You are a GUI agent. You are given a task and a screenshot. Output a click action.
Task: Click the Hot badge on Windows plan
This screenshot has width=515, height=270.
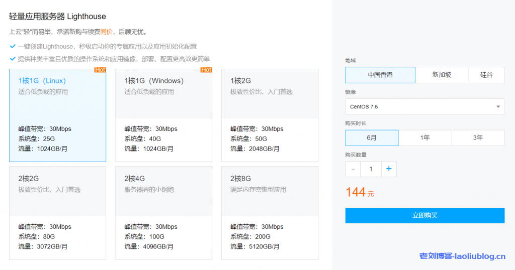[206, 70]
